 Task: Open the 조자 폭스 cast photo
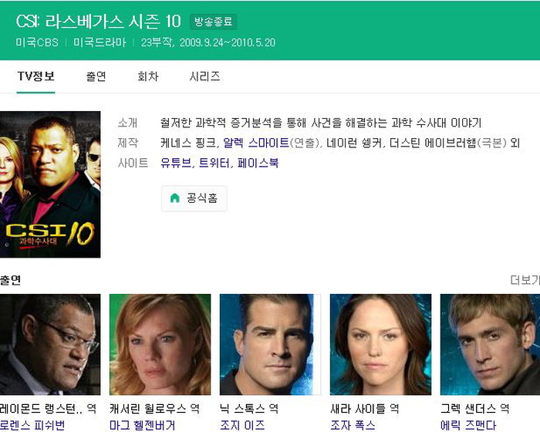(380, 345)
